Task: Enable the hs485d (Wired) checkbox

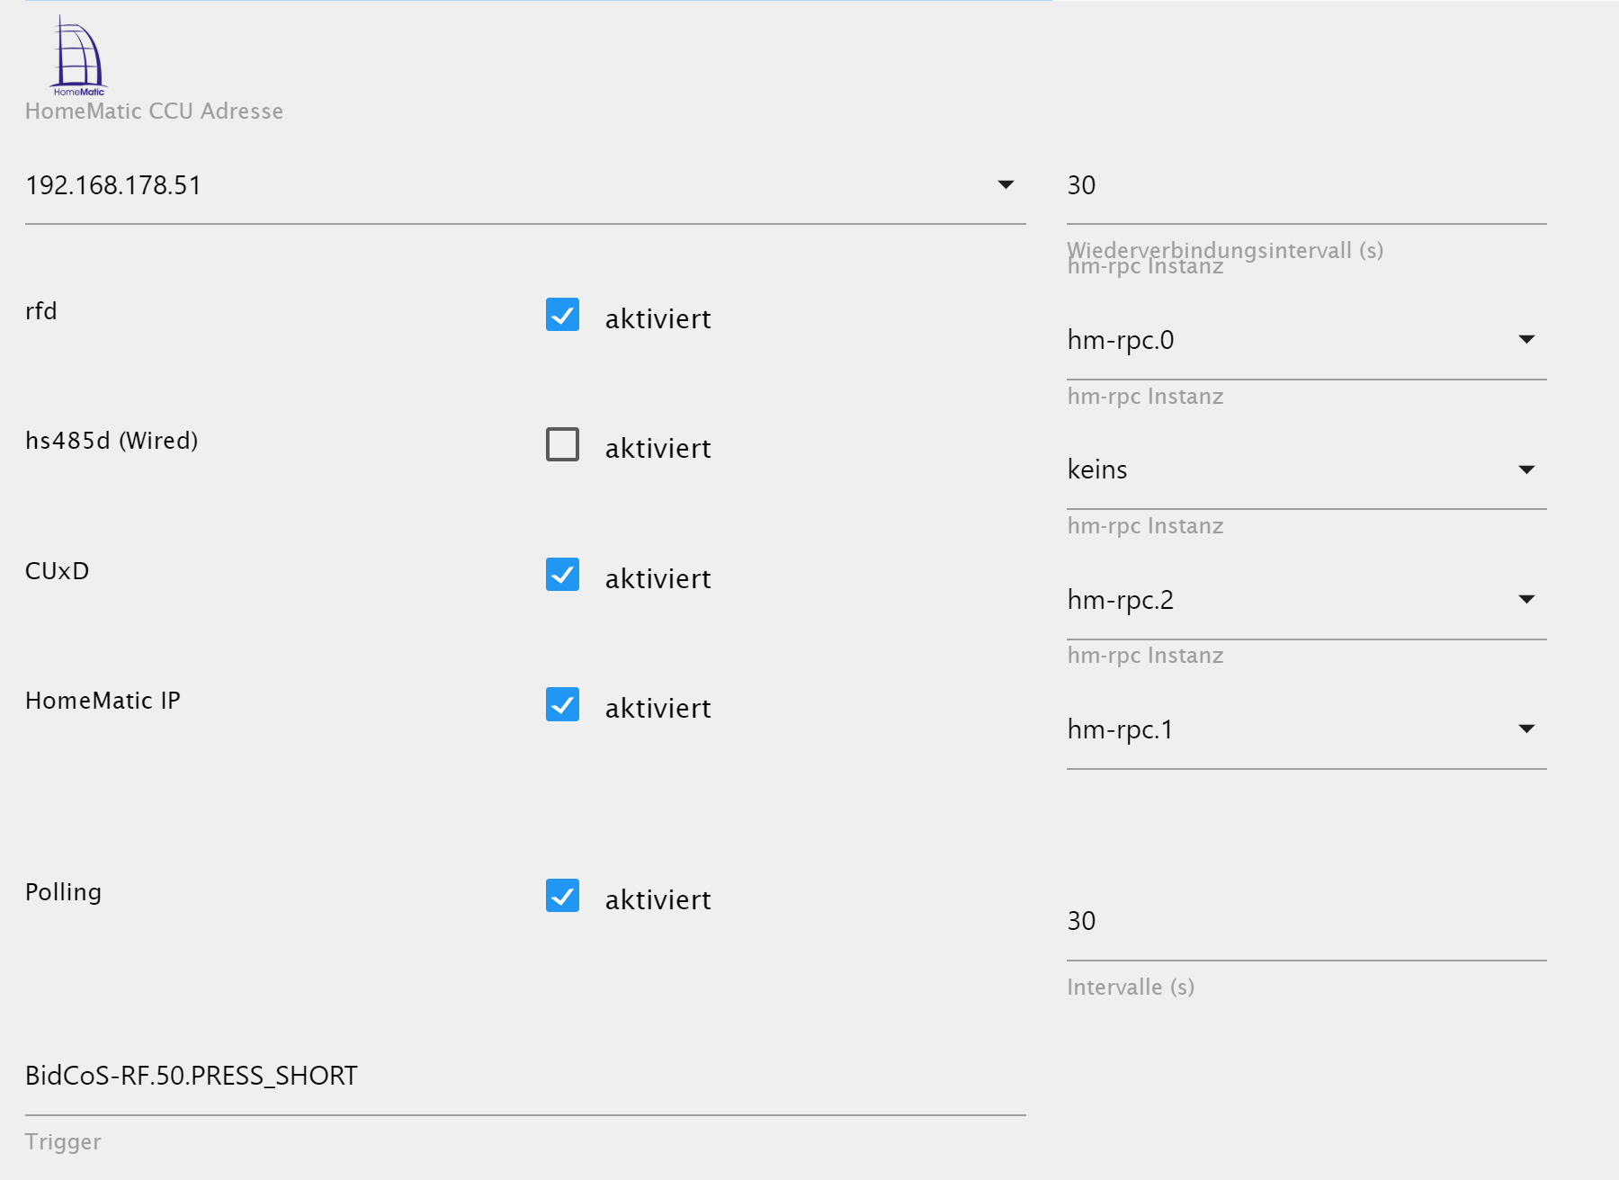Action: coord(562,444)
